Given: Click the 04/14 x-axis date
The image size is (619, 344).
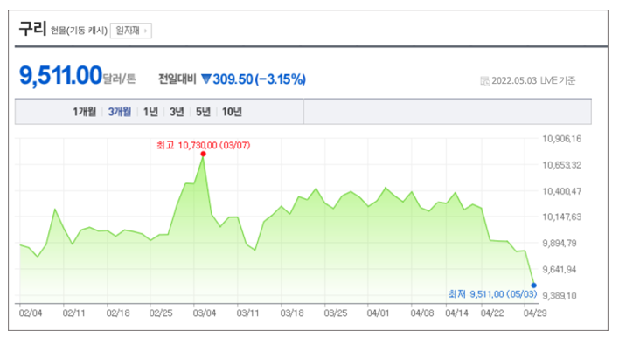Looking at the screenshot, I should pos(456,313).
